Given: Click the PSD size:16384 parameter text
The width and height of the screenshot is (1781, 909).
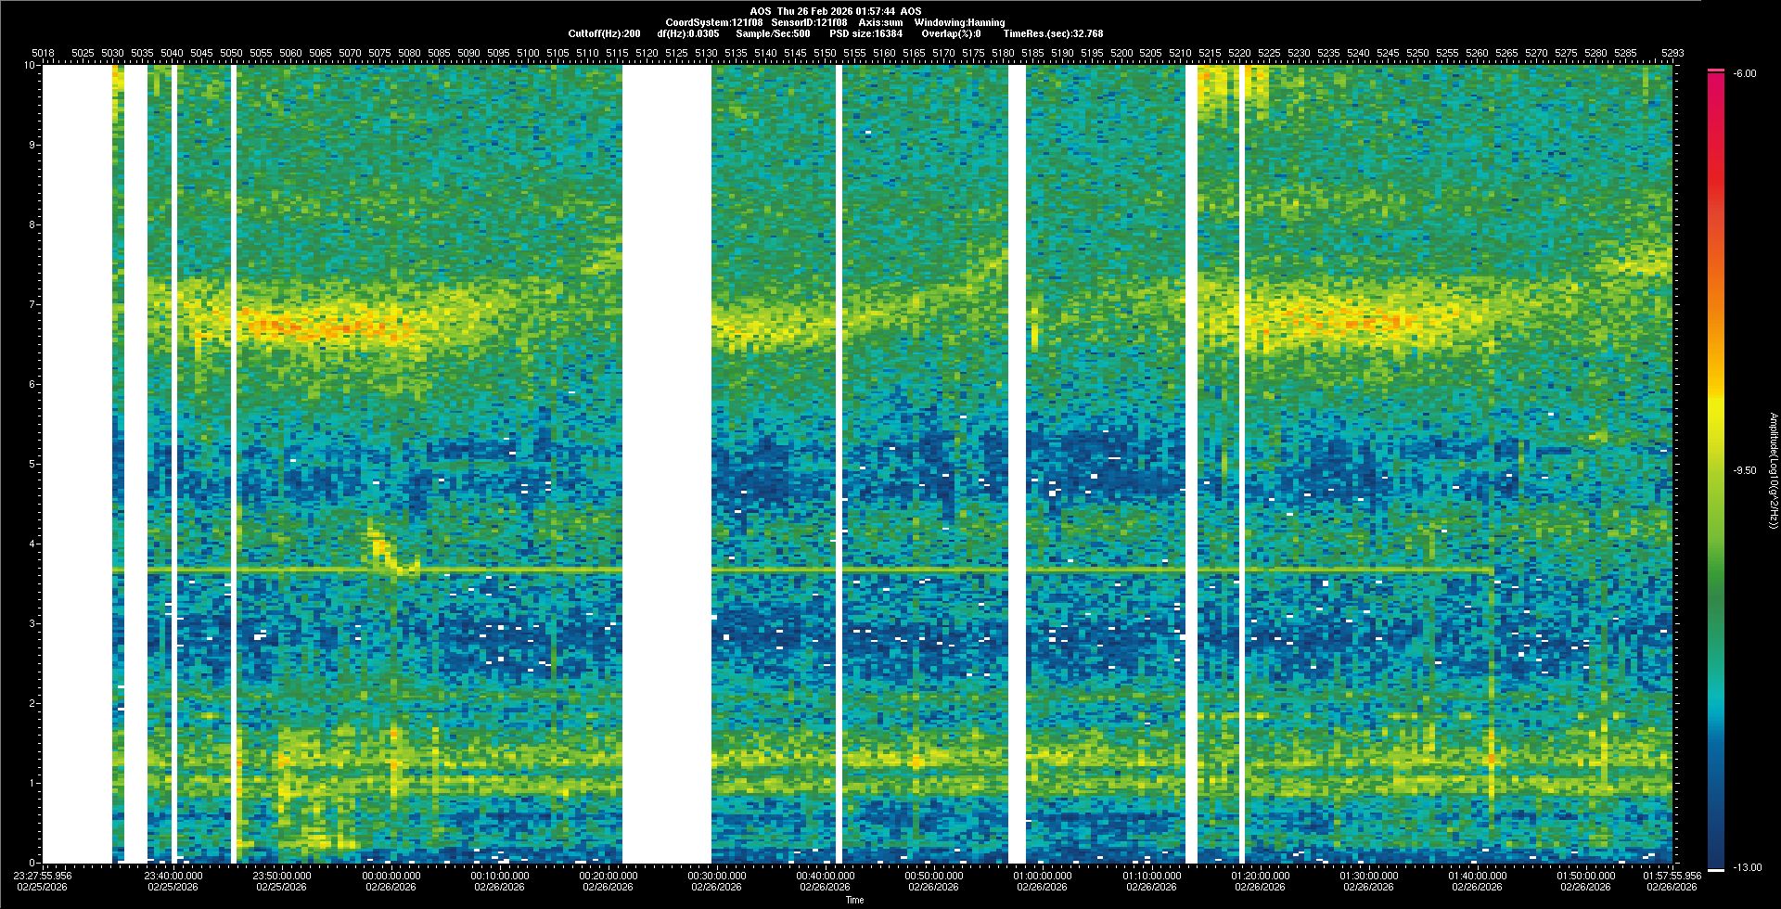Looking at the screenshot, I should [x=865, y=33].
